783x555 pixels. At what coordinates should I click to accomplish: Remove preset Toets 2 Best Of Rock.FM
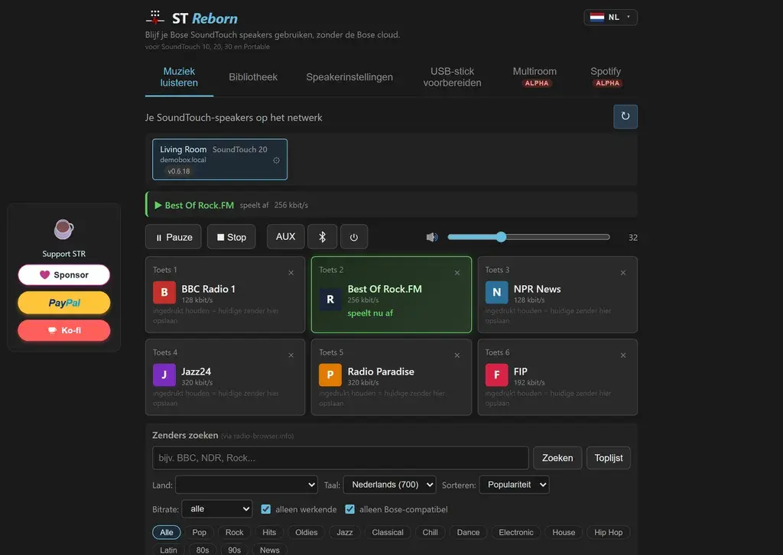[457, 272]
